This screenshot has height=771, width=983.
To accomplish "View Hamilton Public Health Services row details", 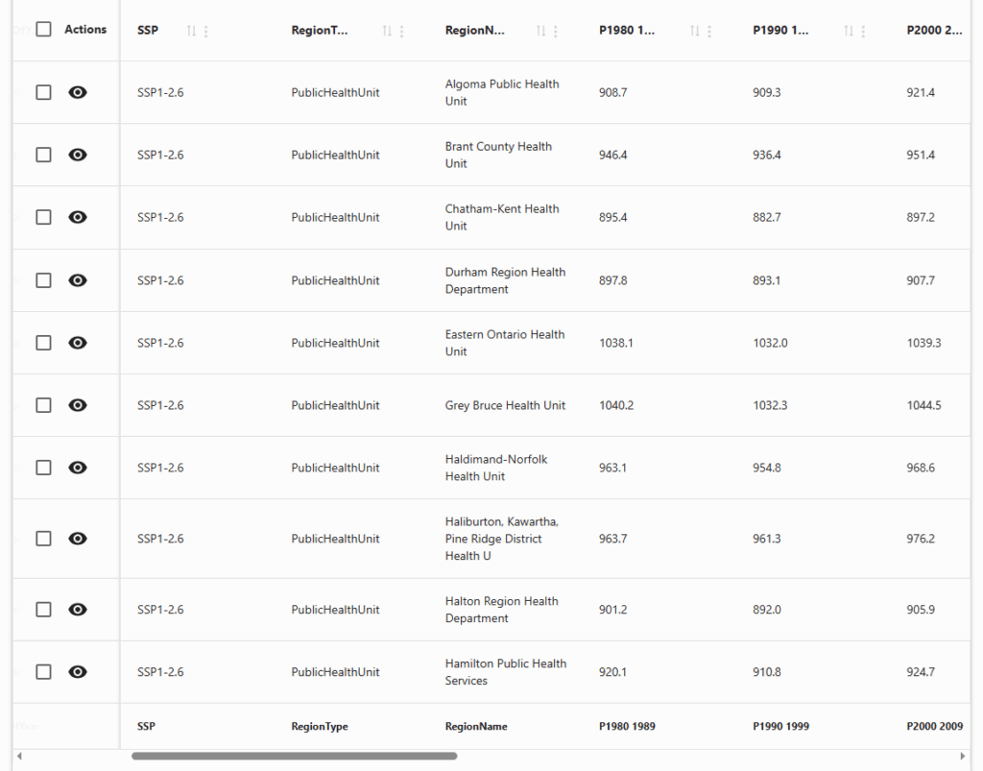I will (x=78, y=672).
